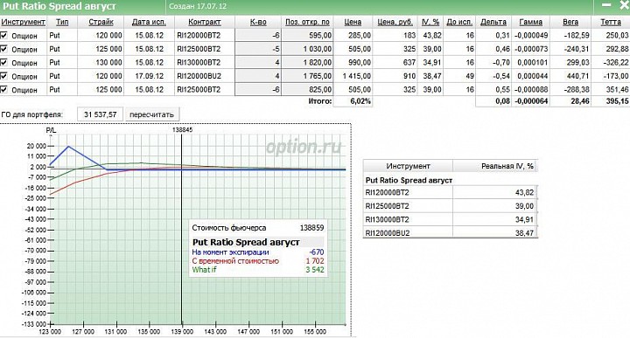Select date 17.09.12 cell
This screenshot has width=630, height=338.
pyautogui.click(x=149, y=76)
